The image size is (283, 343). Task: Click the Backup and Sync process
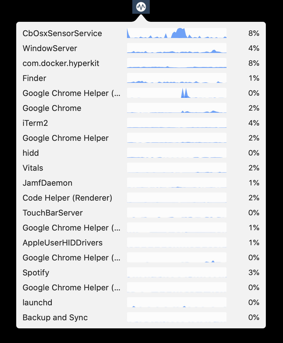(x=141, y=317)
